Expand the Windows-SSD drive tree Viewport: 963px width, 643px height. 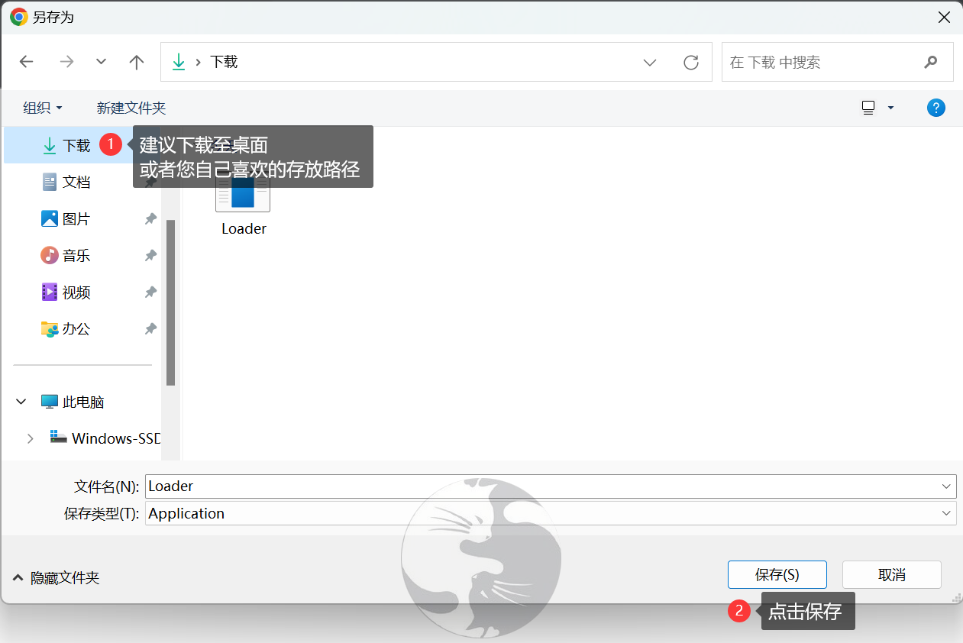tap(31, 438)
